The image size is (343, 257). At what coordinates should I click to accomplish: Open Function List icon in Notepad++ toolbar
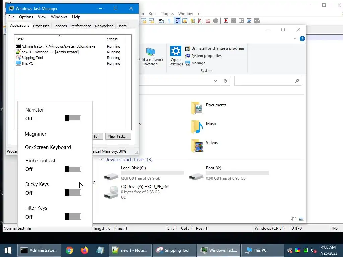(x=200, y=21)
